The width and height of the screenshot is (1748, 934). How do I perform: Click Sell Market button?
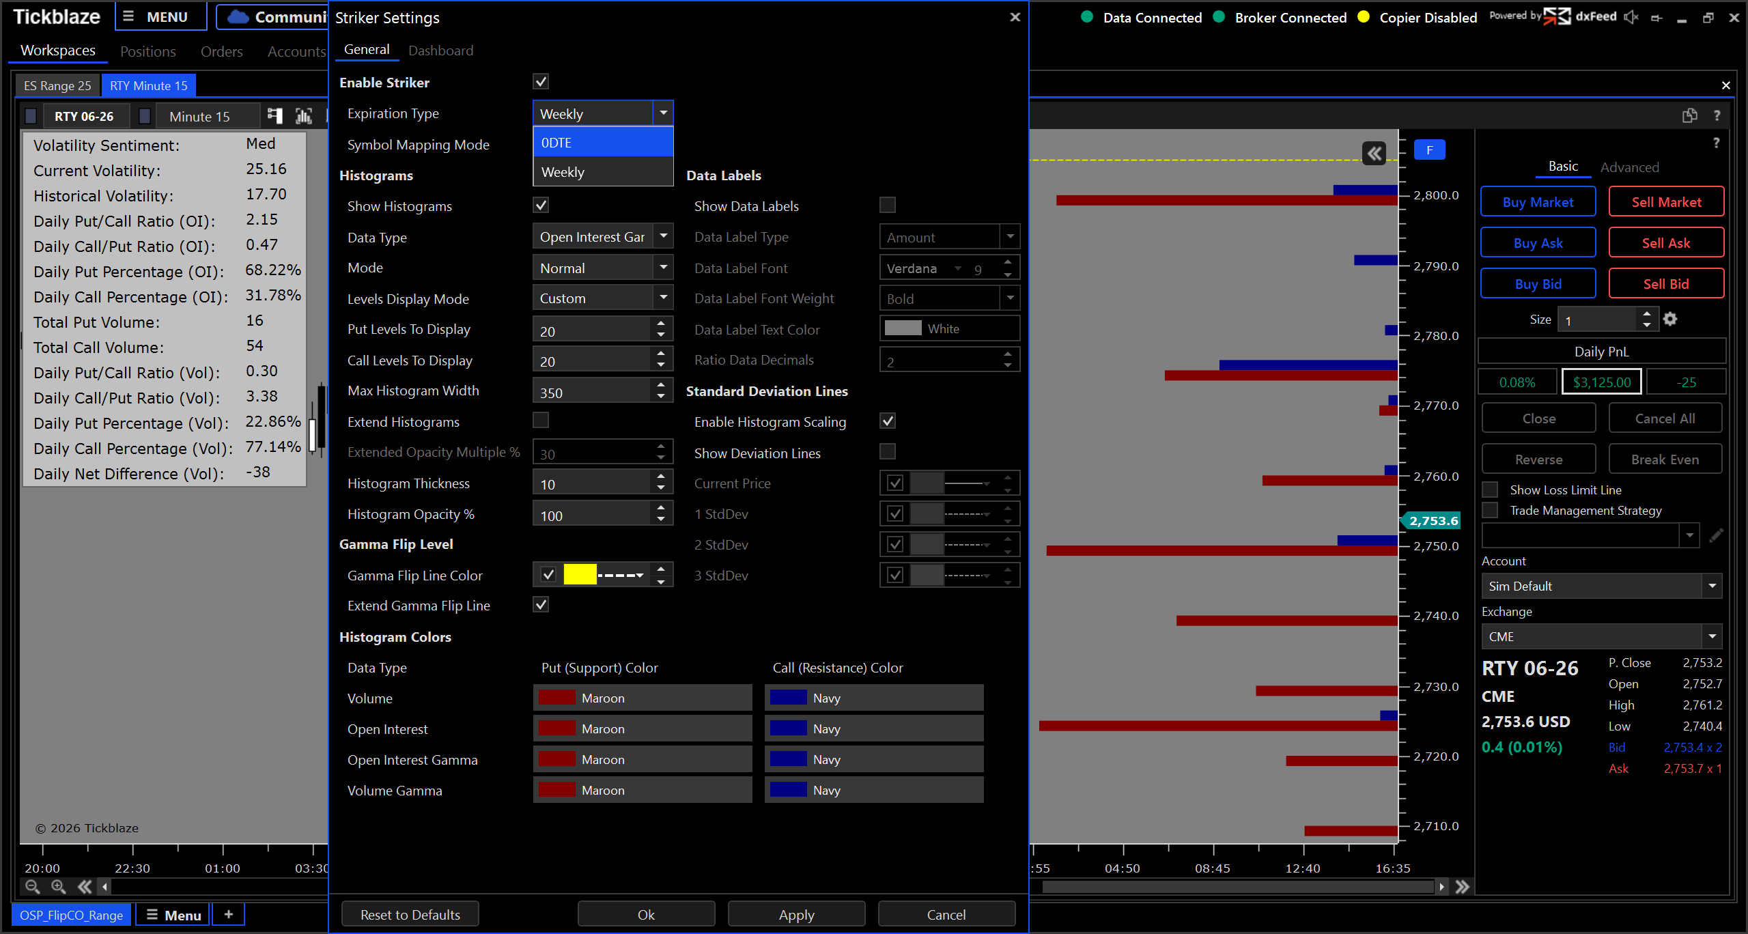pos(1666,202)
